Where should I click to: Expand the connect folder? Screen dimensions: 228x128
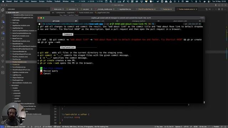pyautogui.click(x=17, y=96)
